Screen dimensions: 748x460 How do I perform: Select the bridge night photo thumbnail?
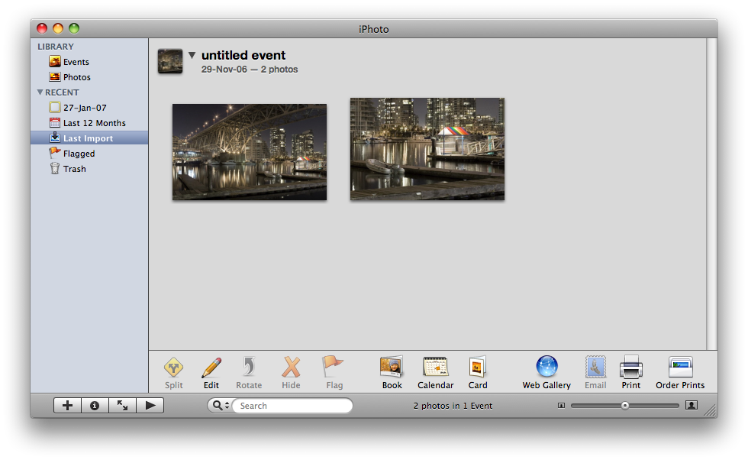[x=250, y=152]
